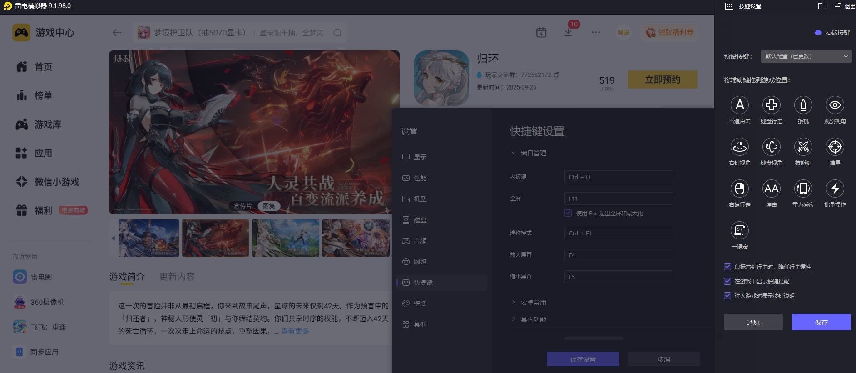Select the 普通点击 key icon
Viewport: 856px width, 373px height.
739,105
